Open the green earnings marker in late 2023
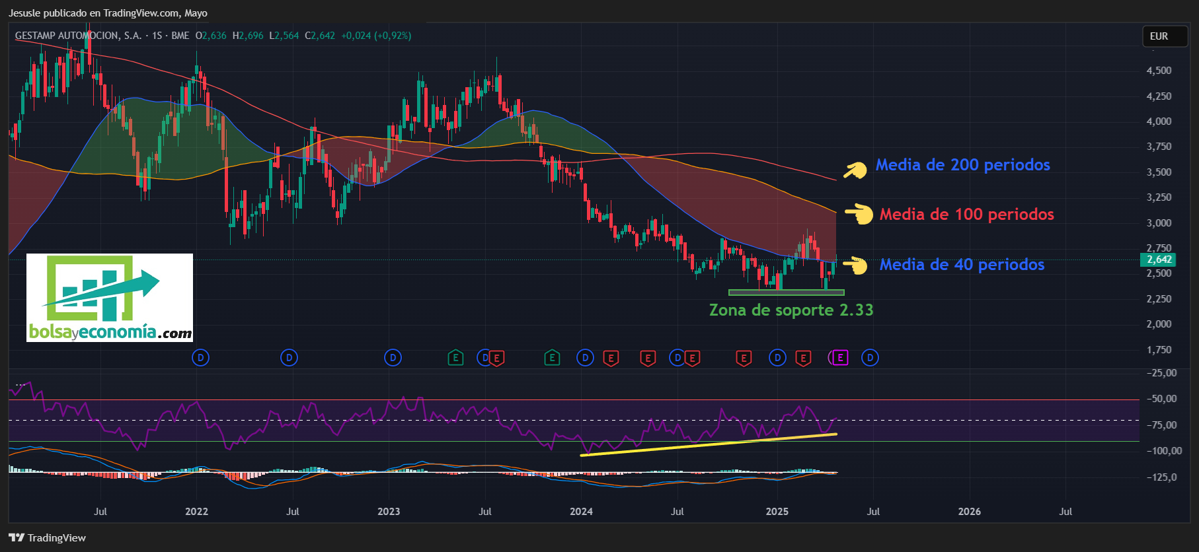 point(552,358)
